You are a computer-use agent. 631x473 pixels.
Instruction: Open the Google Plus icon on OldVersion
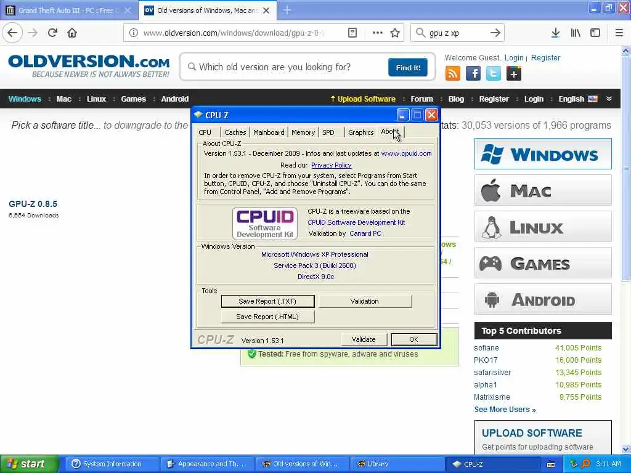(x=514, y=74)
